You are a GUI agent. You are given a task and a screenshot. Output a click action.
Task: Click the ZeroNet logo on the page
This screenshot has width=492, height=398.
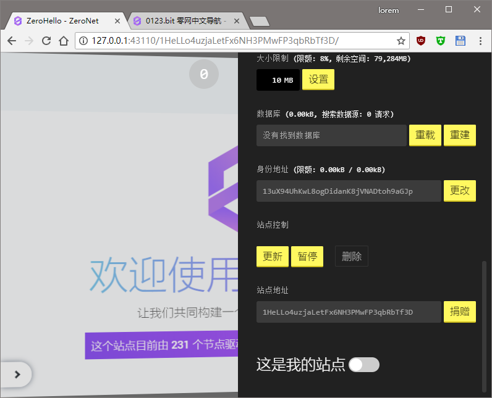coord(223,189)
